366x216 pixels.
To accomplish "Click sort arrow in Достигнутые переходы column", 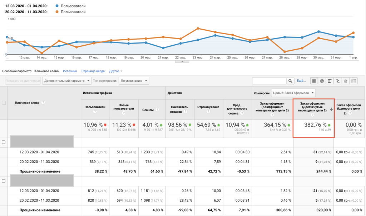I will (x=331, y=109).
